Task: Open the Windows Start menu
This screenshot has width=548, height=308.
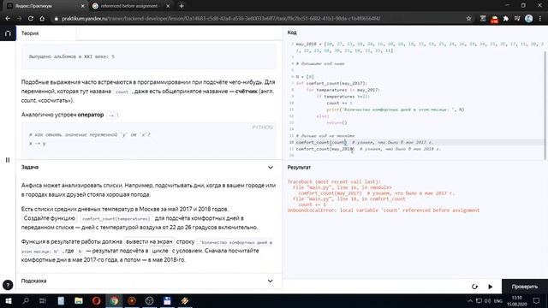Action: tap(8, 300)
